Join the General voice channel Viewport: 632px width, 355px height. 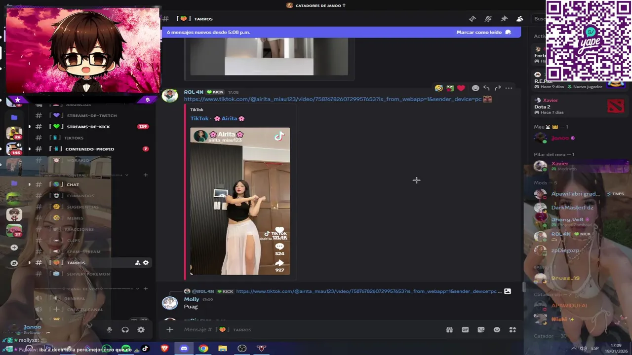click(x=91, y=298)
